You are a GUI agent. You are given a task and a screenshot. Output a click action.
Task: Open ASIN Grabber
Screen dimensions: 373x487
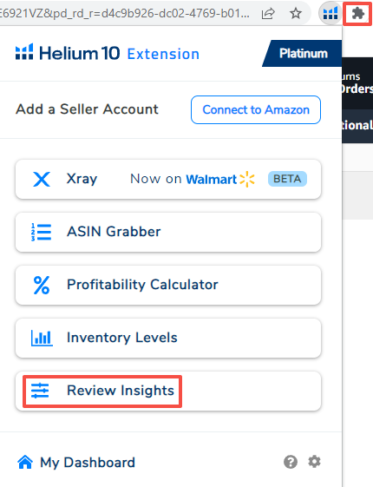[x=168, y=232]
